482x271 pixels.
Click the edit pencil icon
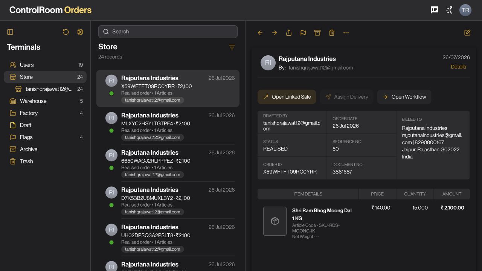pos(467,33)
